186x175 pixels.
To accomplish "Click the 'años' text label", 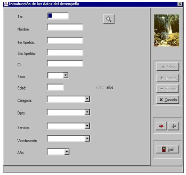I will tap(110, 87).
